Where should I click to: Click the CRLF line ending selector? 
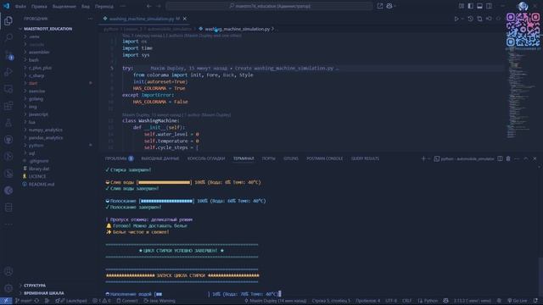click(407, 301)
